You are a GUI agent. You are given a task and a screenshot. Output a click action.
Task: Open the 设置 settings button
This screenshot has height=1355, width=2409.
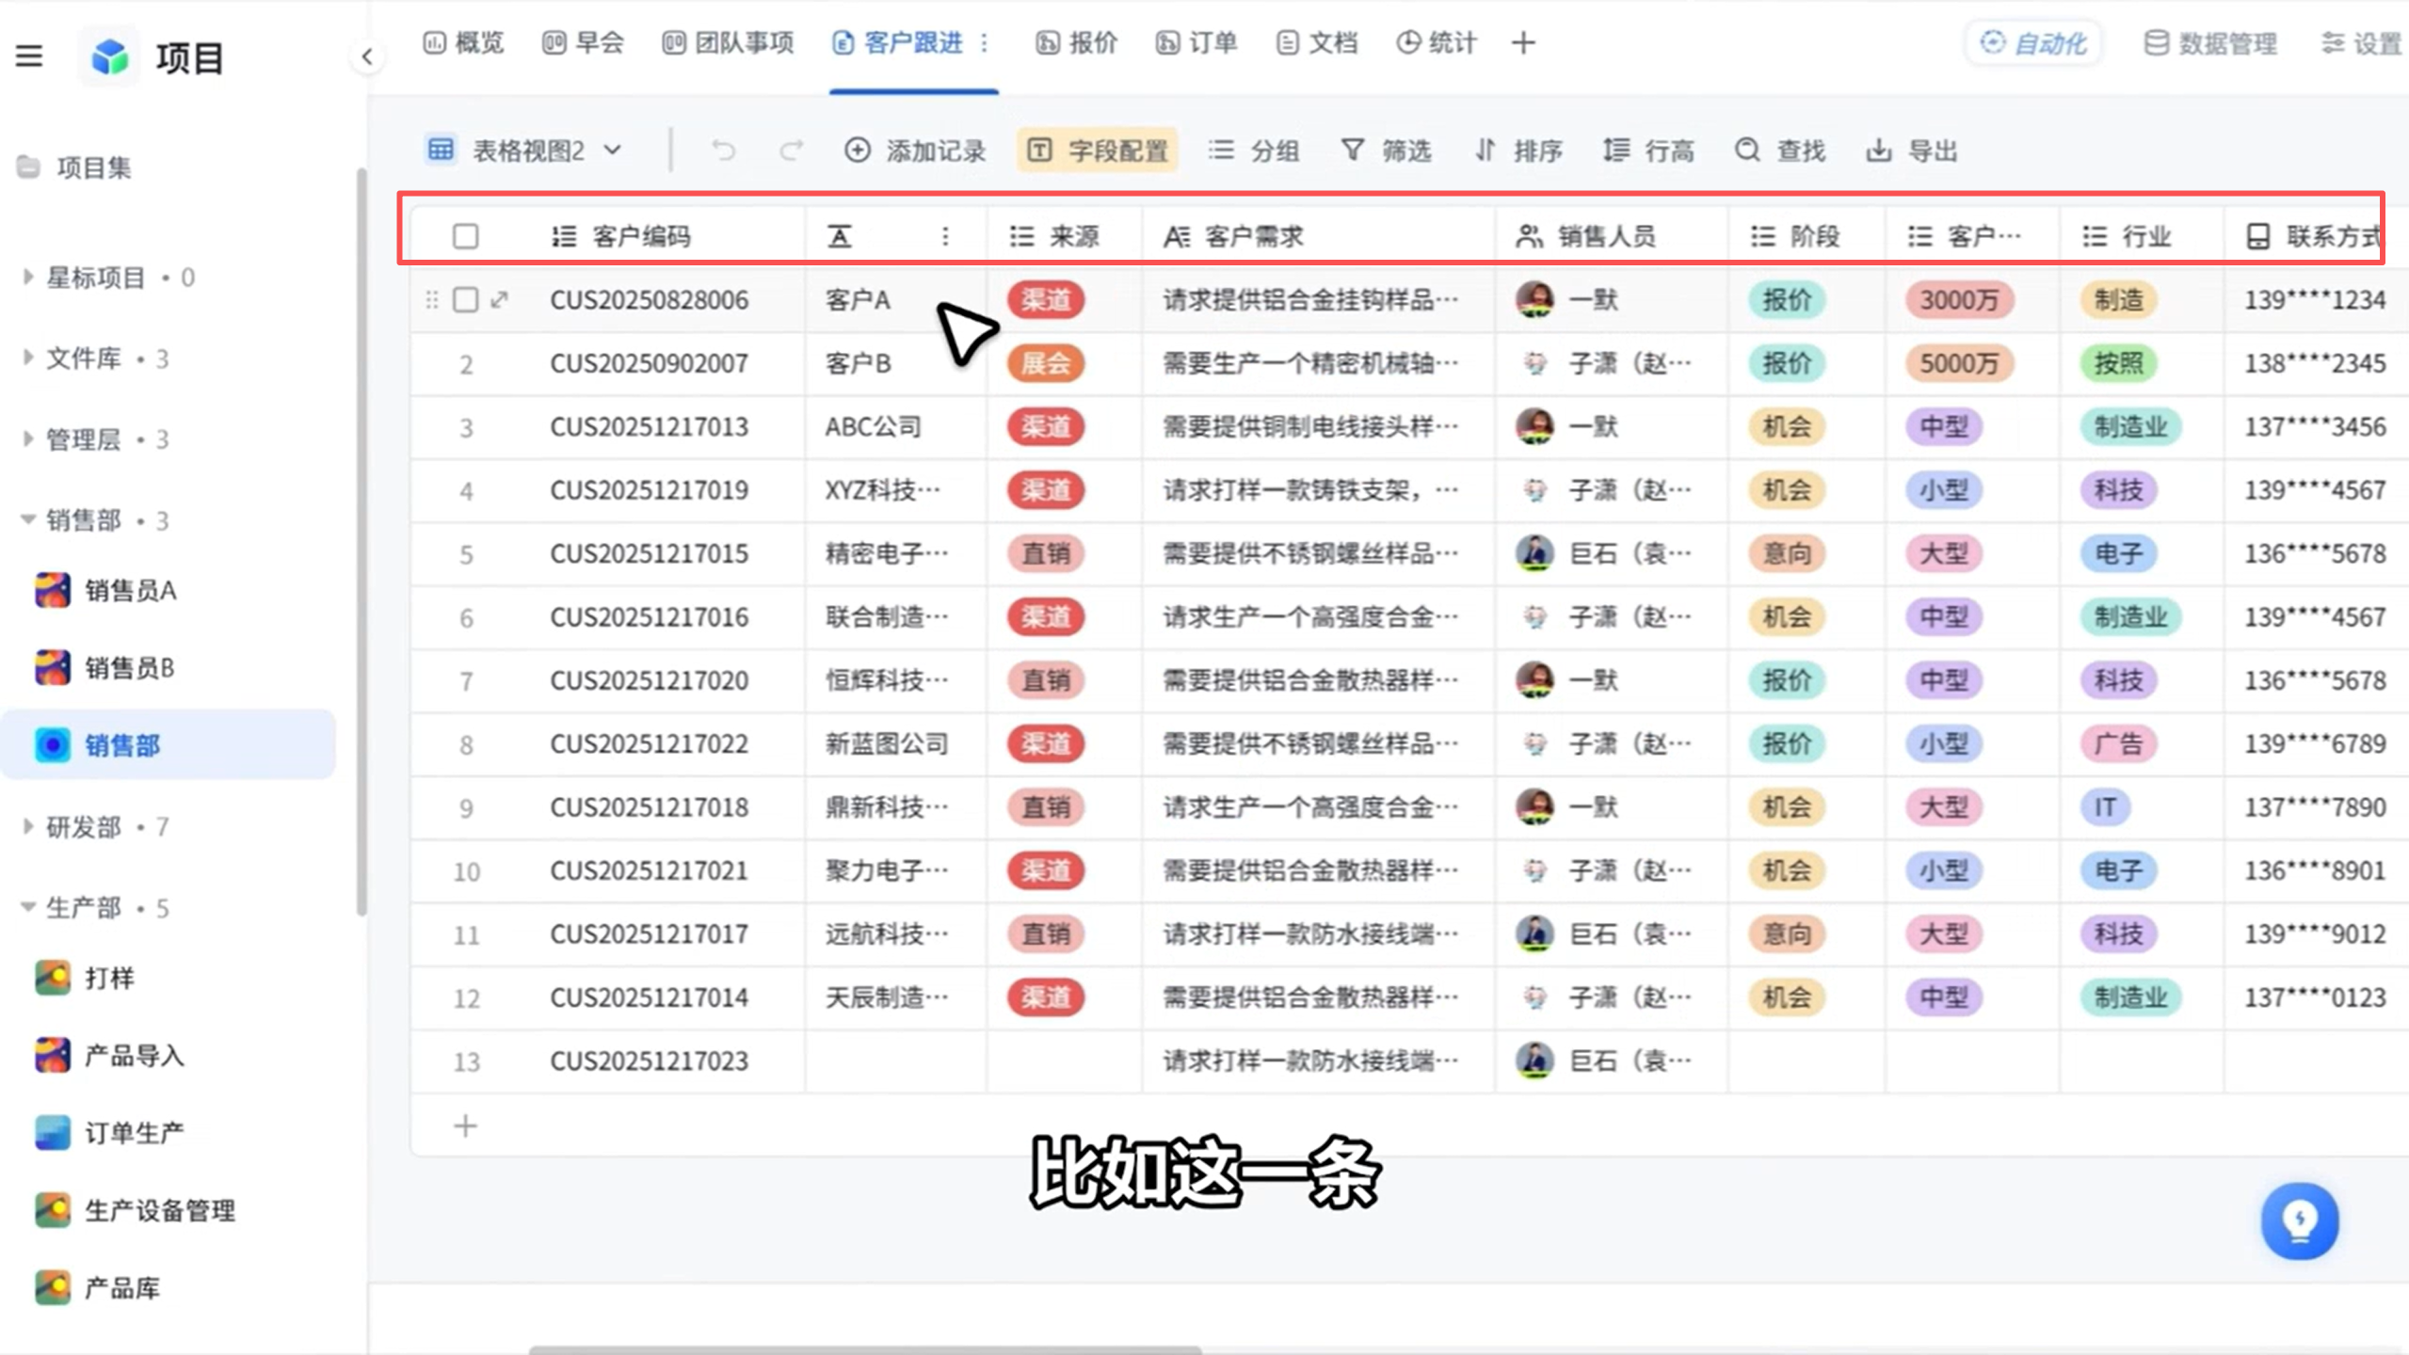2361,43
